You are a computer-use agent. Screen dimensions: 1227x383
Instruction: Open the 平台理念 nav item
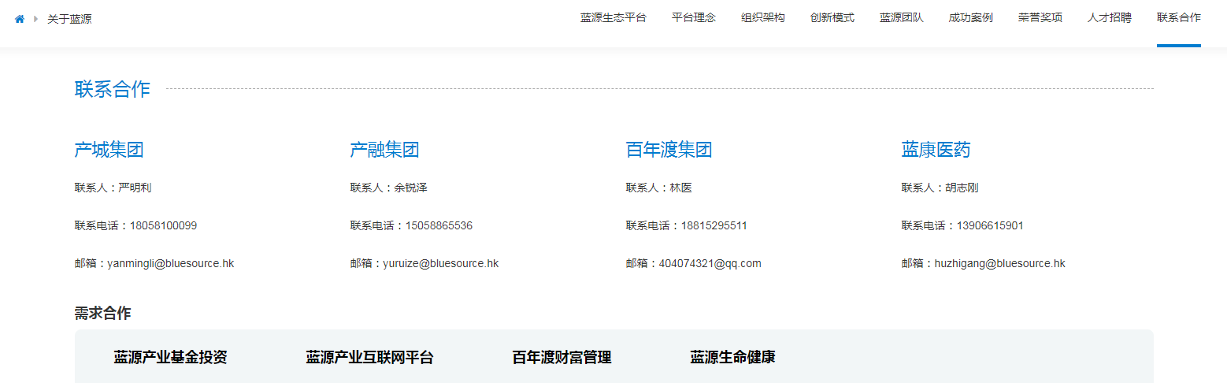pos(693,18)
